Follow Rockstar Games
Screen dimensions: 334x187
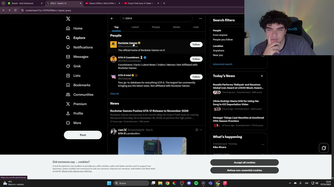(x=196, y=44)
